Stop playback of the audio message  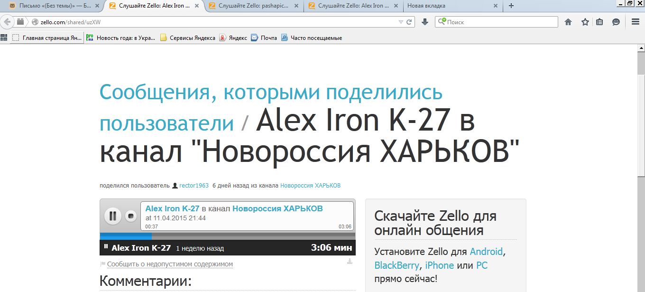(131, 216)
